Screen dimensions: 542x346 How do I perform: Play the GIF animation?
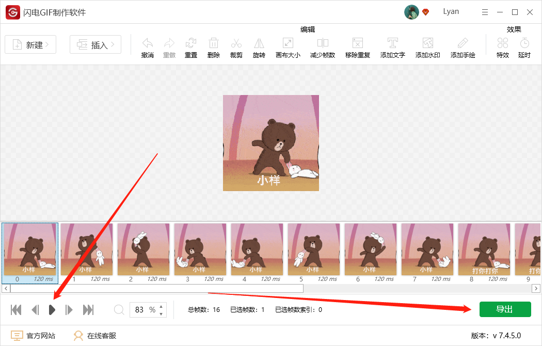point(52,310)
